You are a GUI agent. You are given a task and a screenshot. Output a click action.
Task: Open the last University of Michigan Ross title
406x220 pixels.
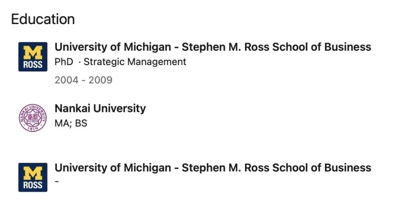coord(213,168)
